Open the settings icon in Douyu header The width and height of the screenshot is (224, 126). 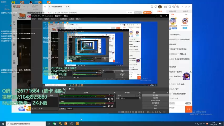click(x=178, y=6)
